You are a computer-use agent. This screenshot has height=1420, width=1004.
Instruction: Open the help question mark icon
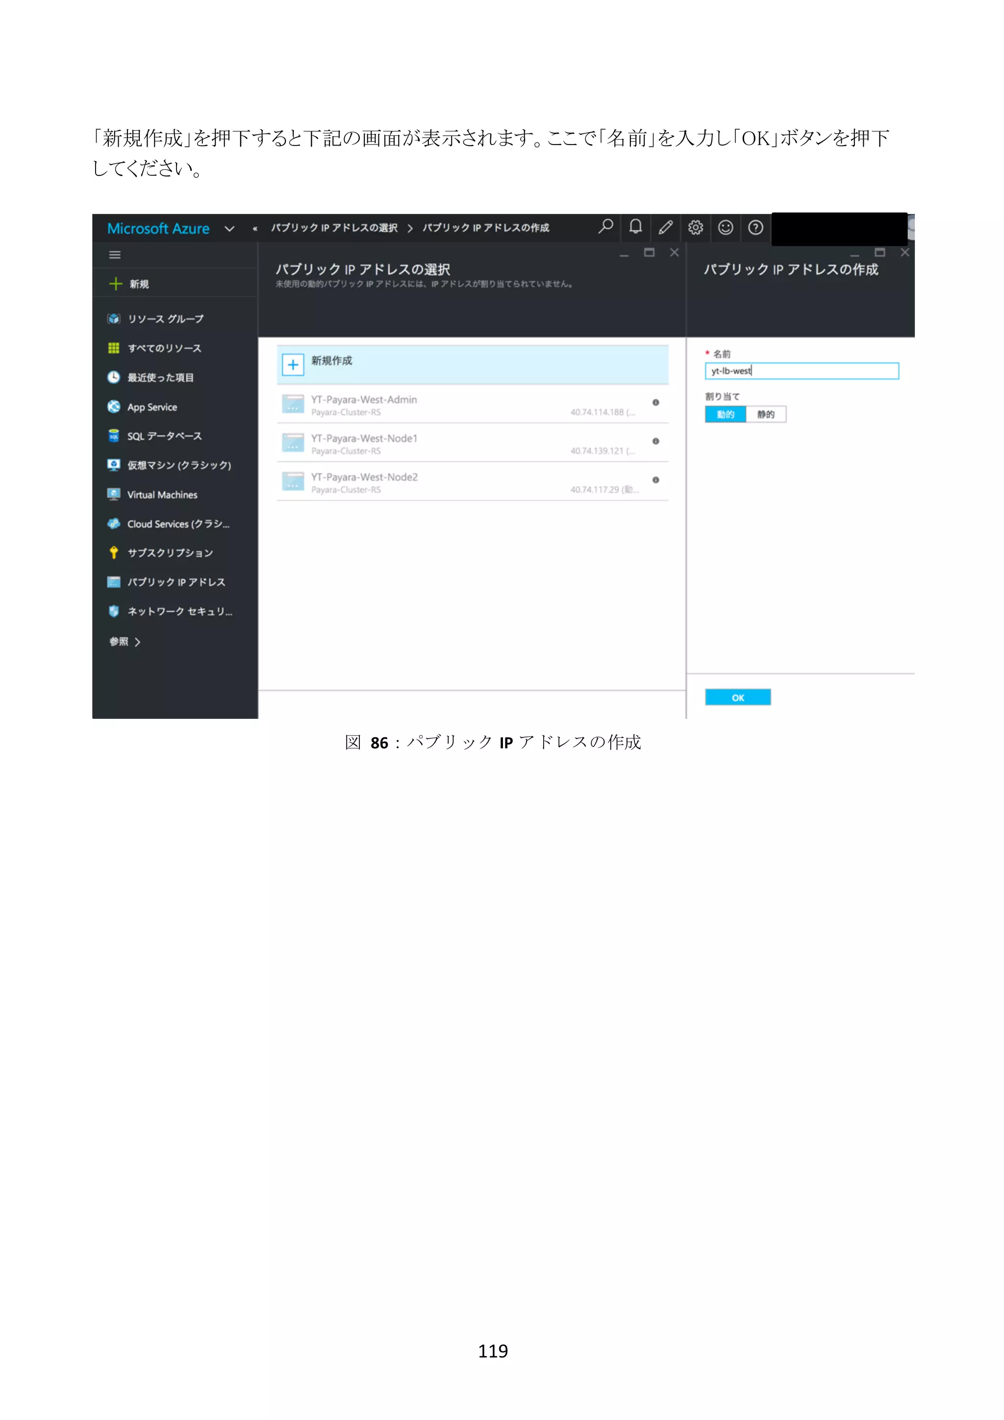point(755,227)
